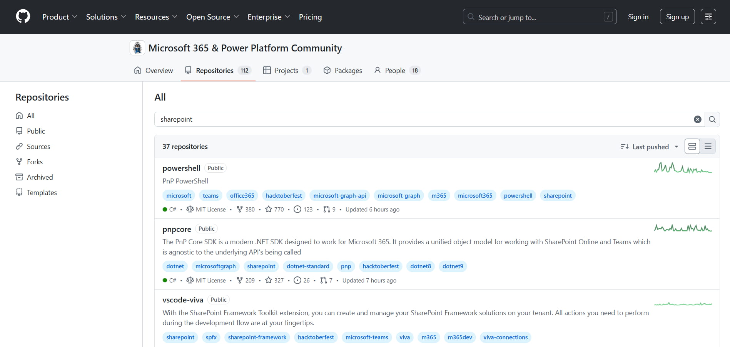Click the GitHub logo icon
Screen dimensions: 730x347
(23, 17)
